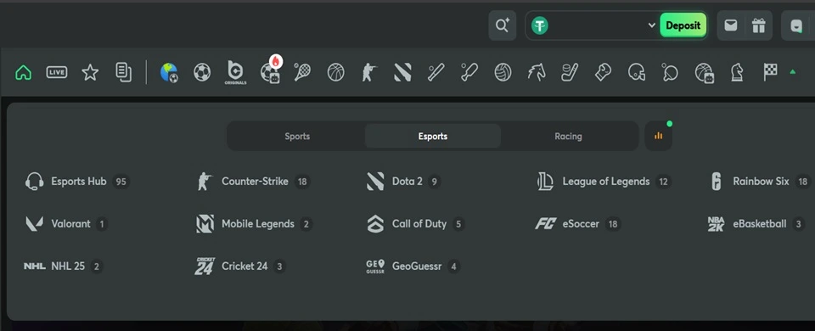Open eBasketball category

[x=756, y=224]
